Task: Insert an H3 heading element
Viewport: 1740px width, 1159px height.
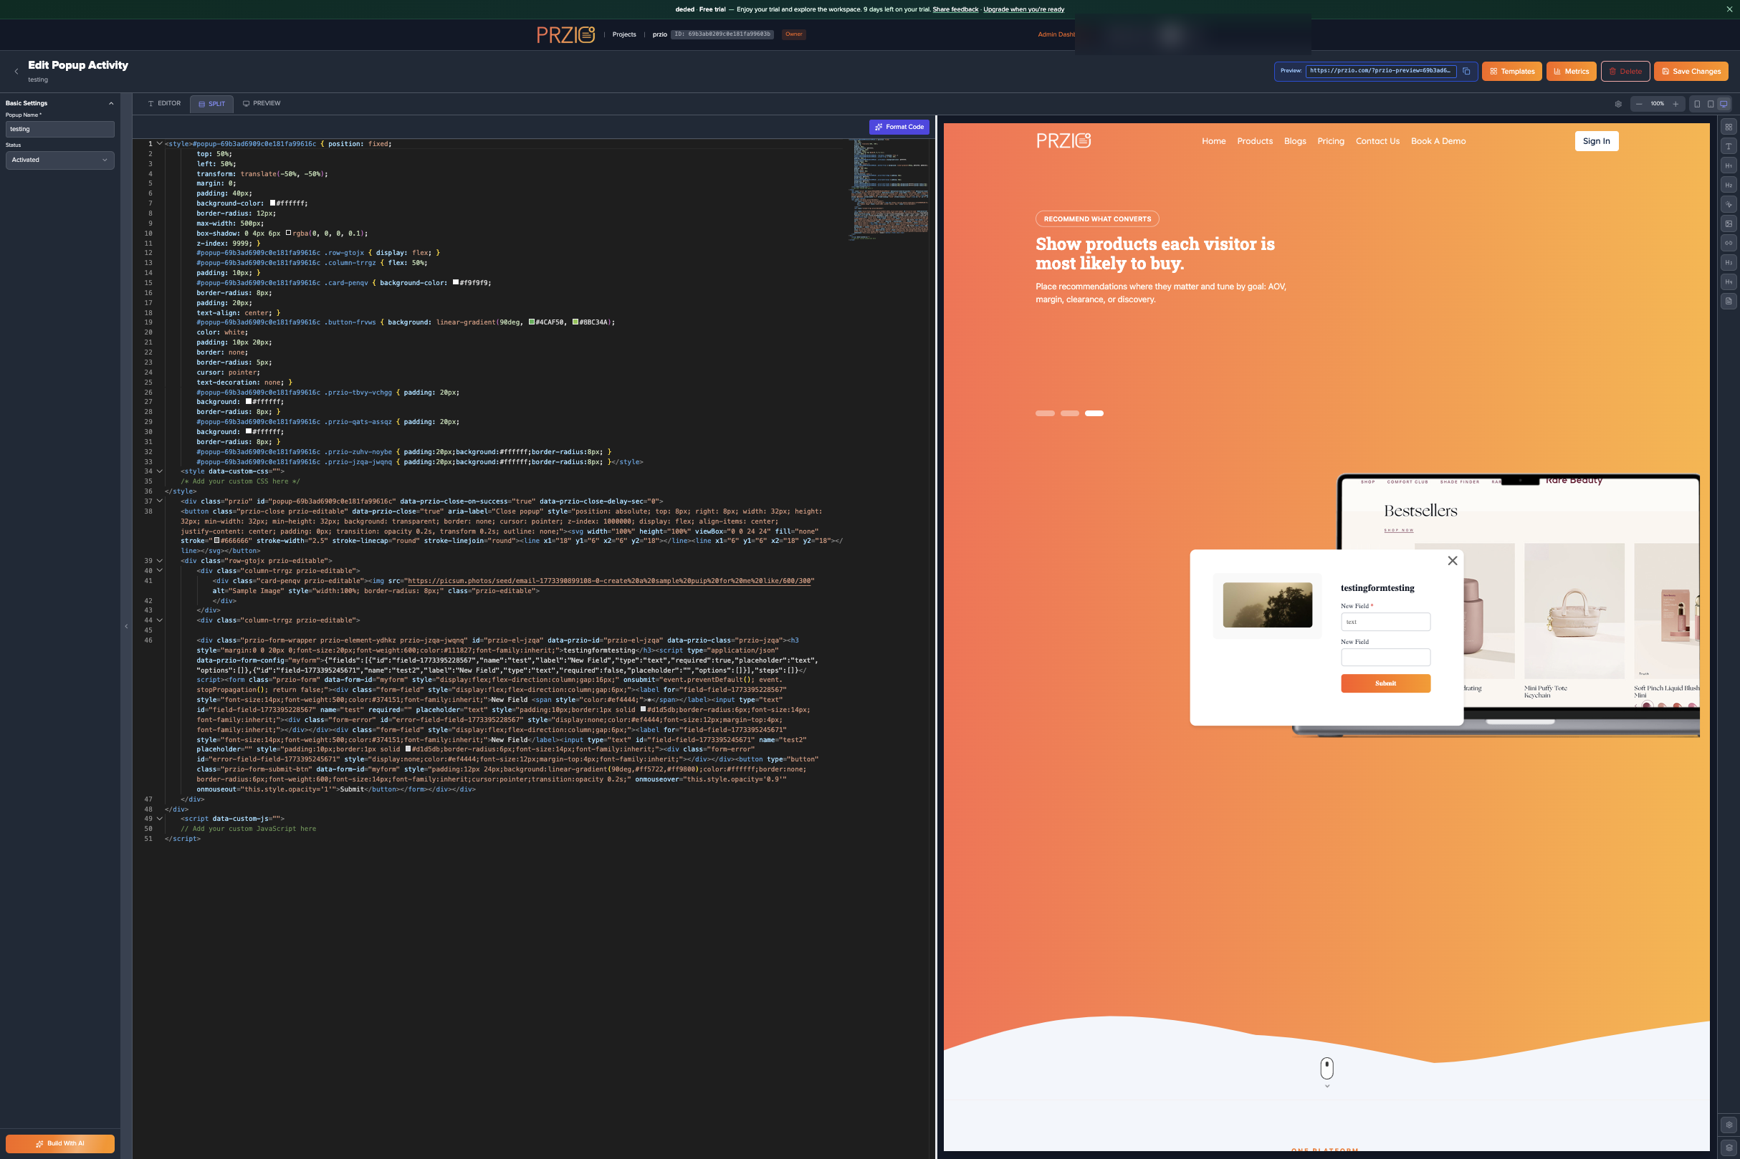Action: [x=1729, y=262]
